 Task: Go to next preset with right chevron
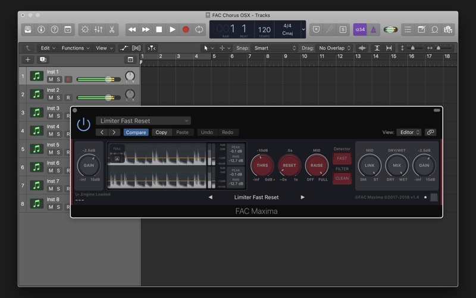click(114, 132)
